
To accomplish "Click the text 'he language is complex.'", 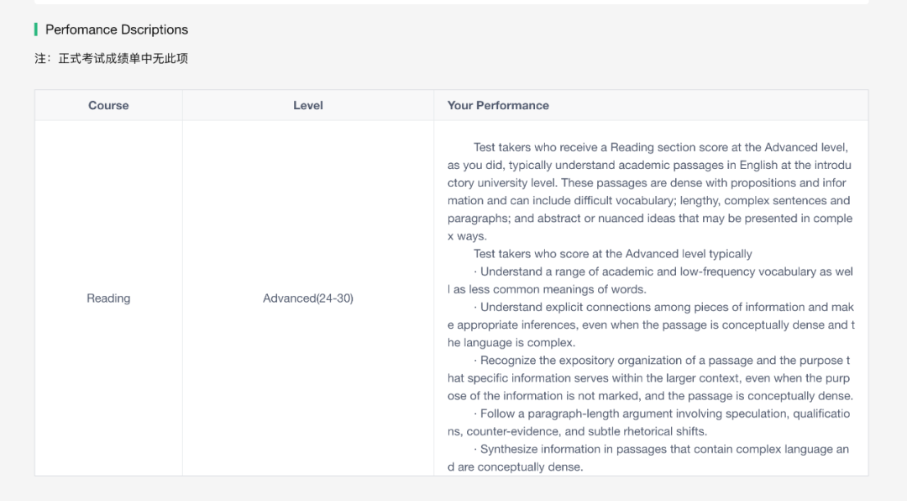I will pos(511,343).
